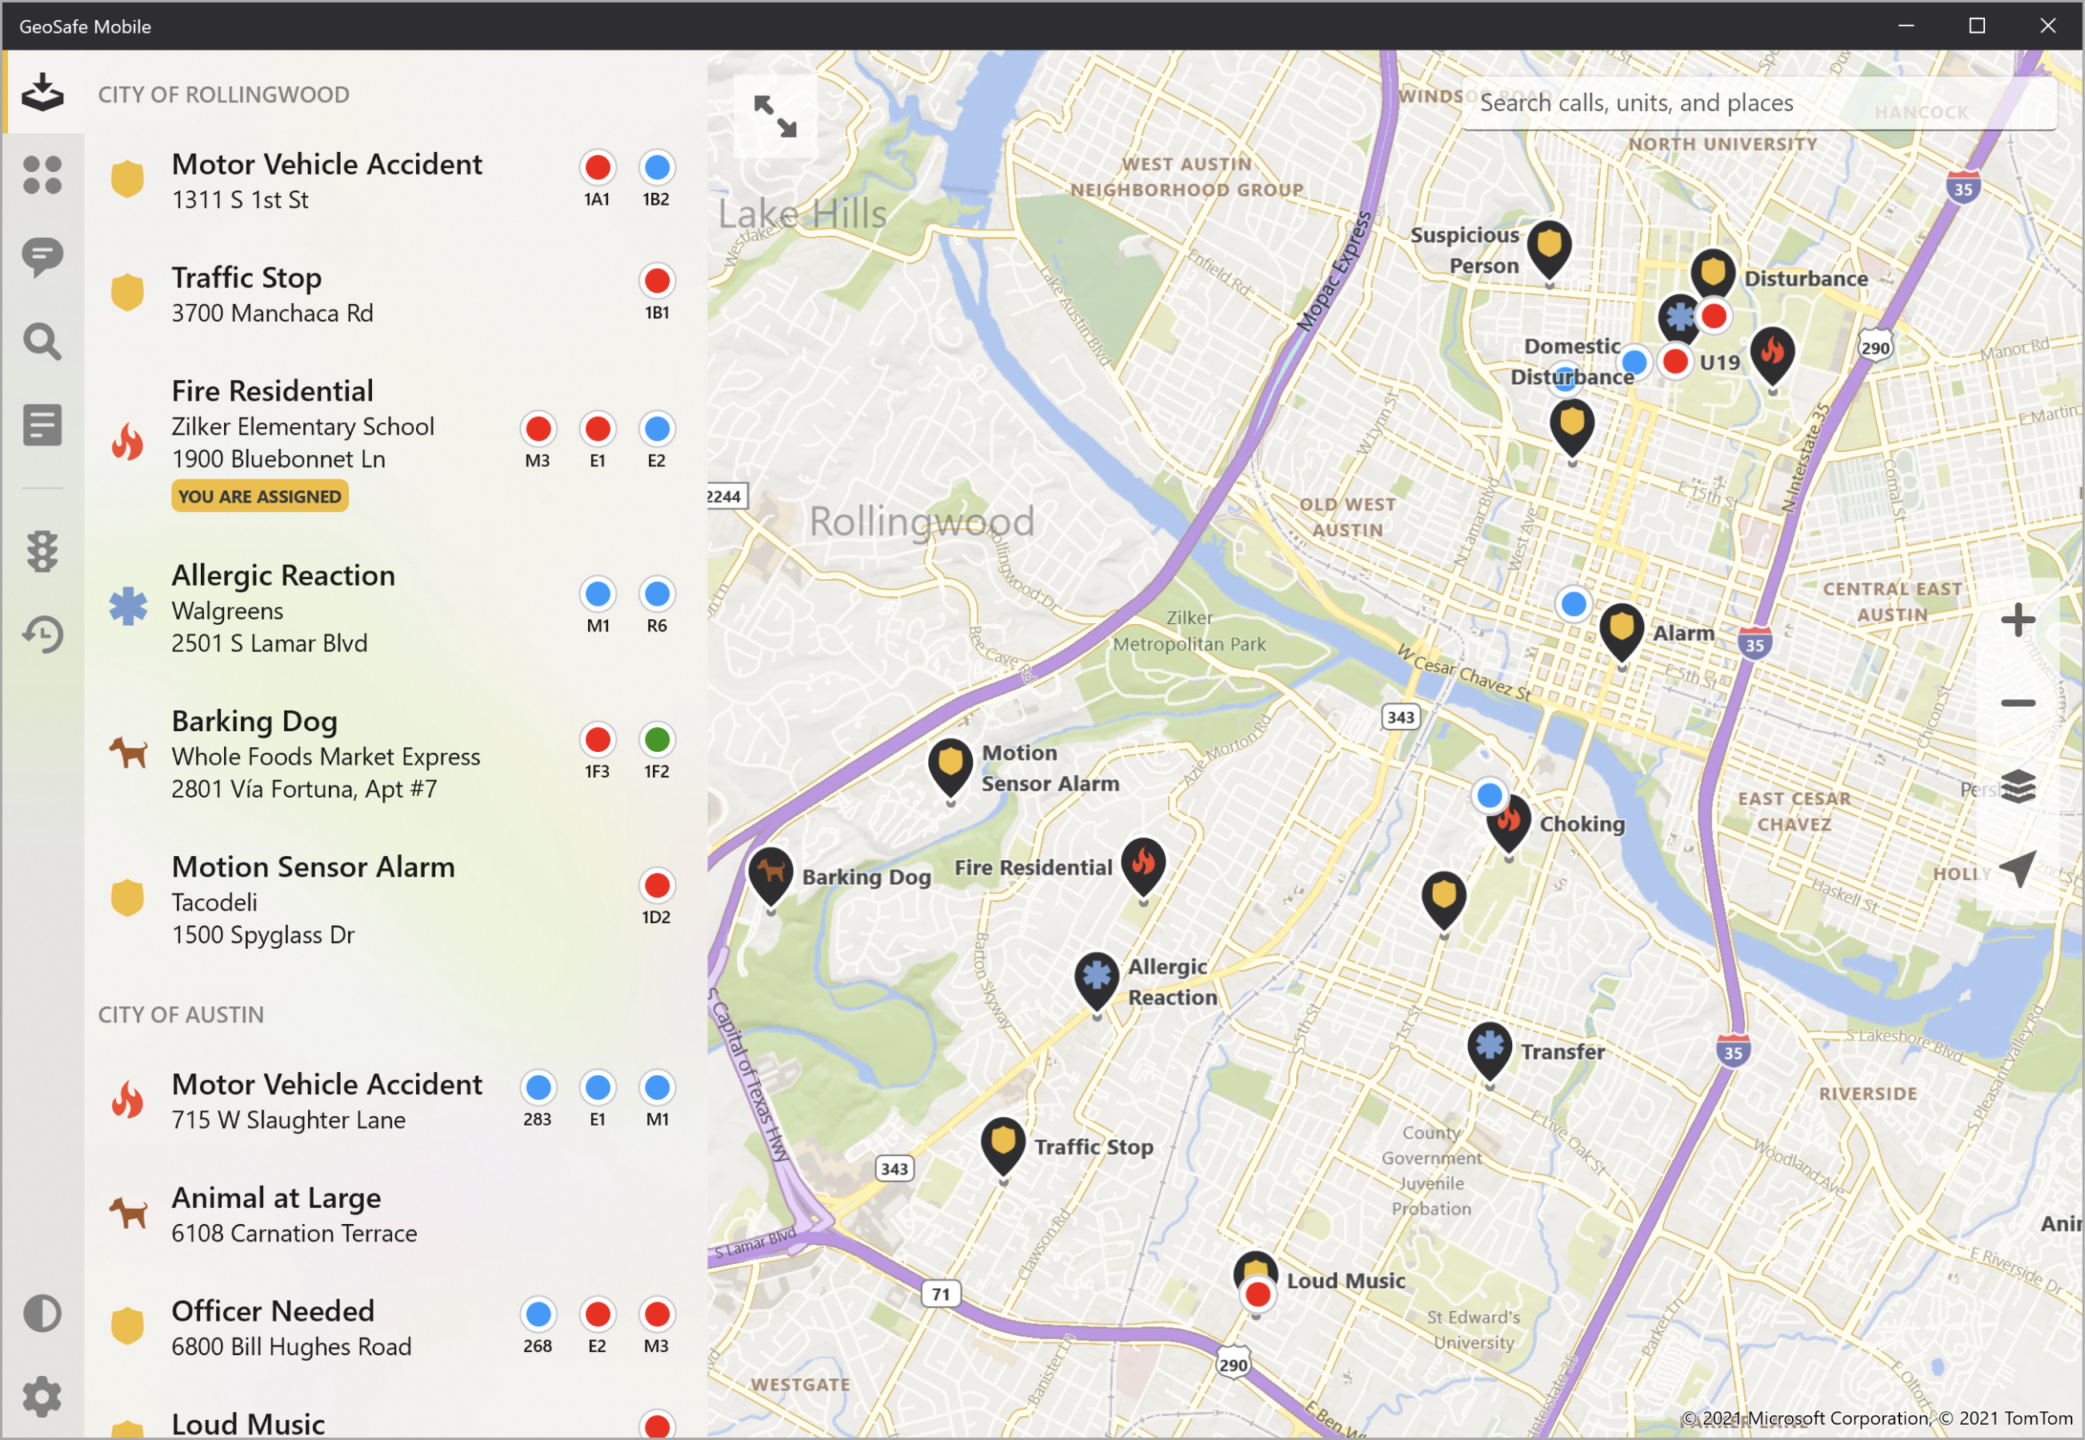The height and width of the screenshot is (1440, 2085).
Task: Open the four-dot units dashboard icon
Action: click(x=42, y=175)
